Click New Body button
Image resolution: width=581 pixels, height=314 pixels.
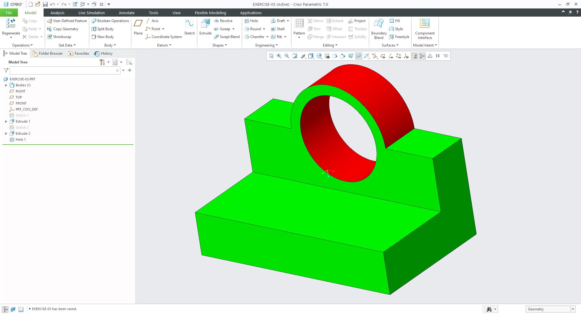click(x=103, y=37)
